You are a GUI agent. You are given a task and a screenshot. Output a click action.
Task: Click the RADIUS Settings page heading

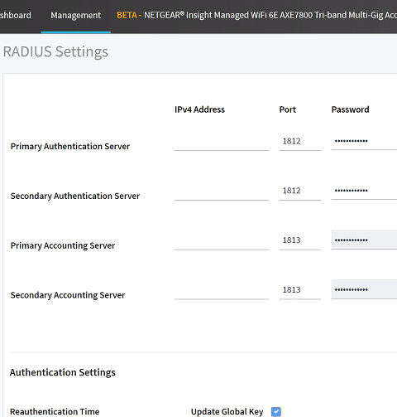coord(55,51)
